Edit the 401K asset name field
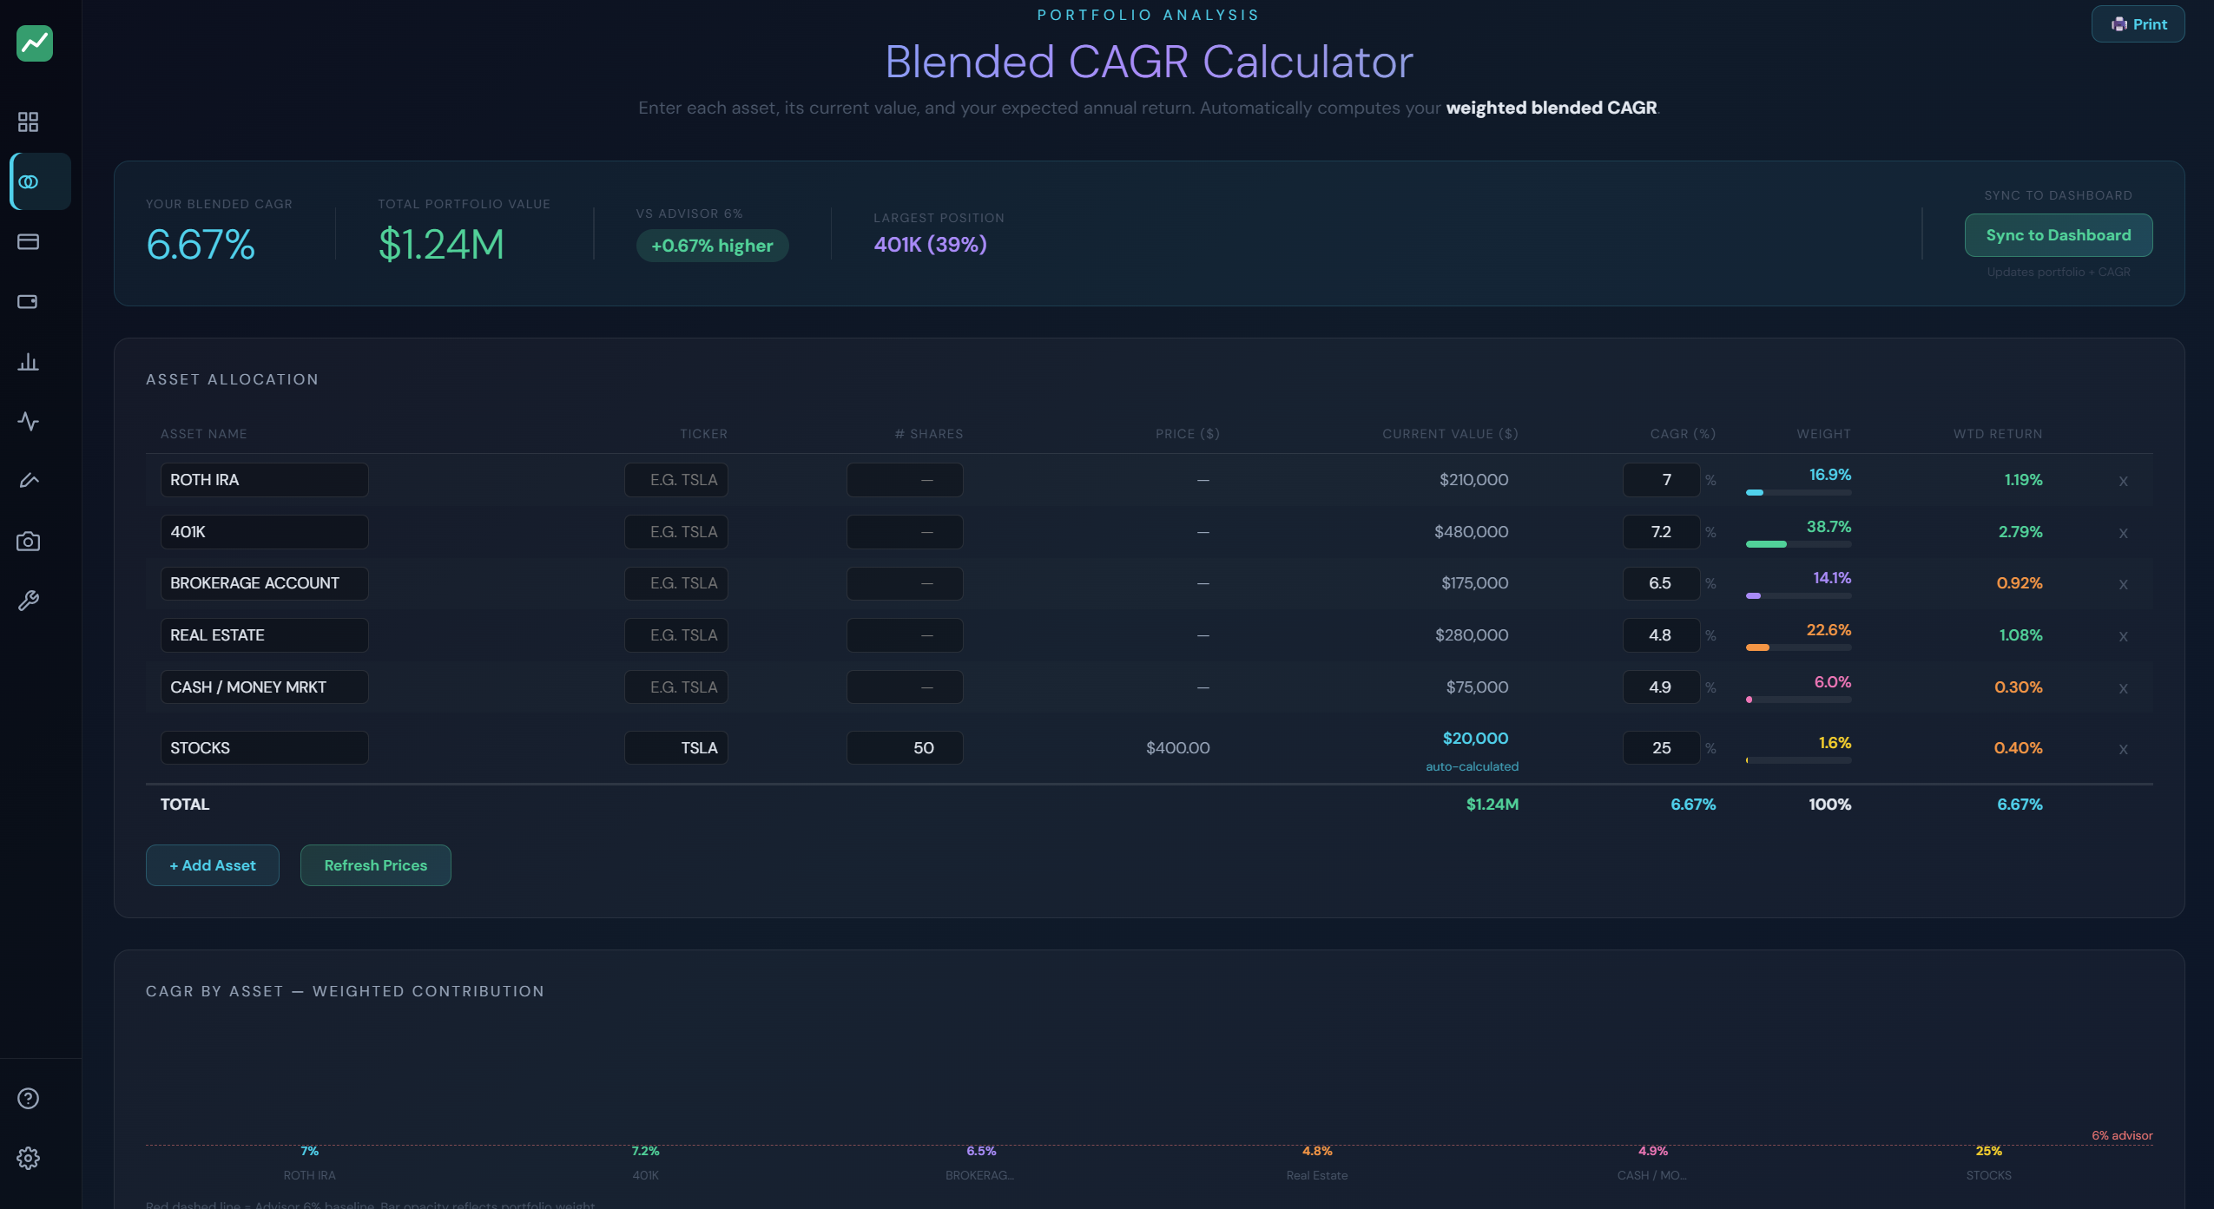Screen dimensions: 2214x1209 tap(264, 532)
